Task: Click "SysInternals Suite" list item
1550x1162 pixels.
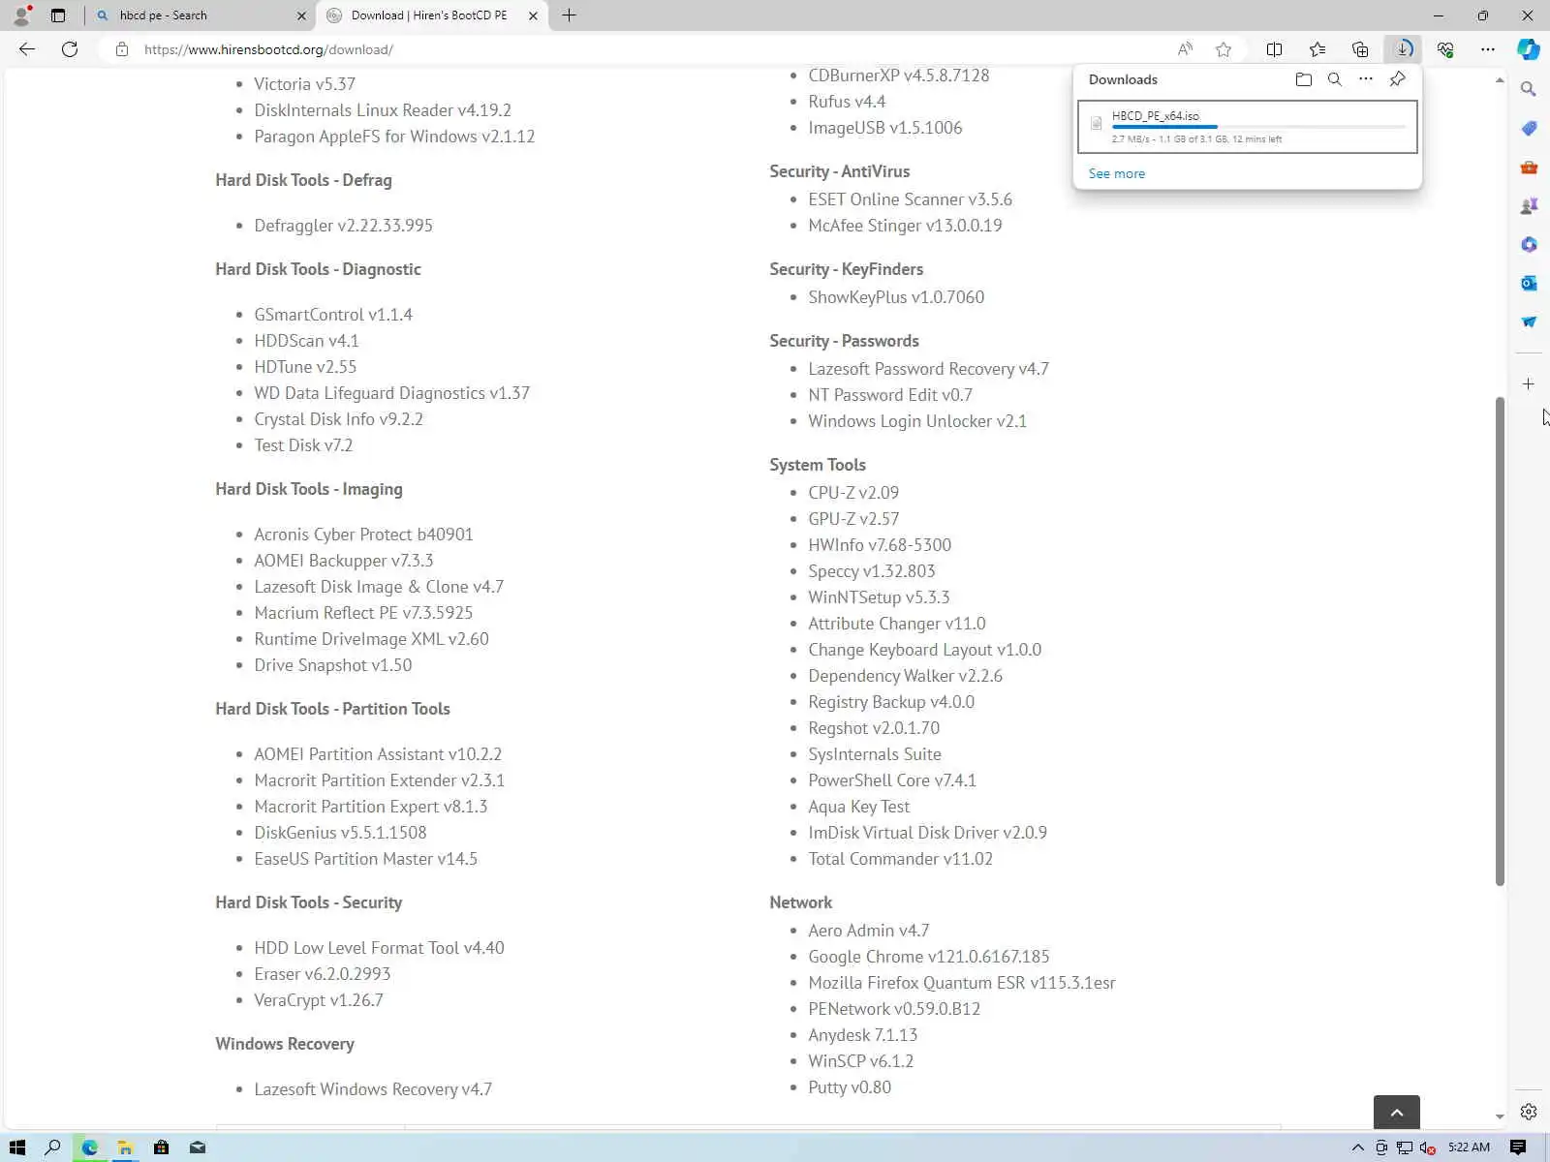Action: click(875, 754)
